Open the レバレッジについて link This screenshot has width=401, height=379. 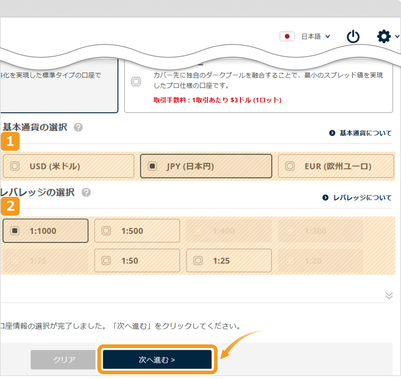tap(357, 198)
